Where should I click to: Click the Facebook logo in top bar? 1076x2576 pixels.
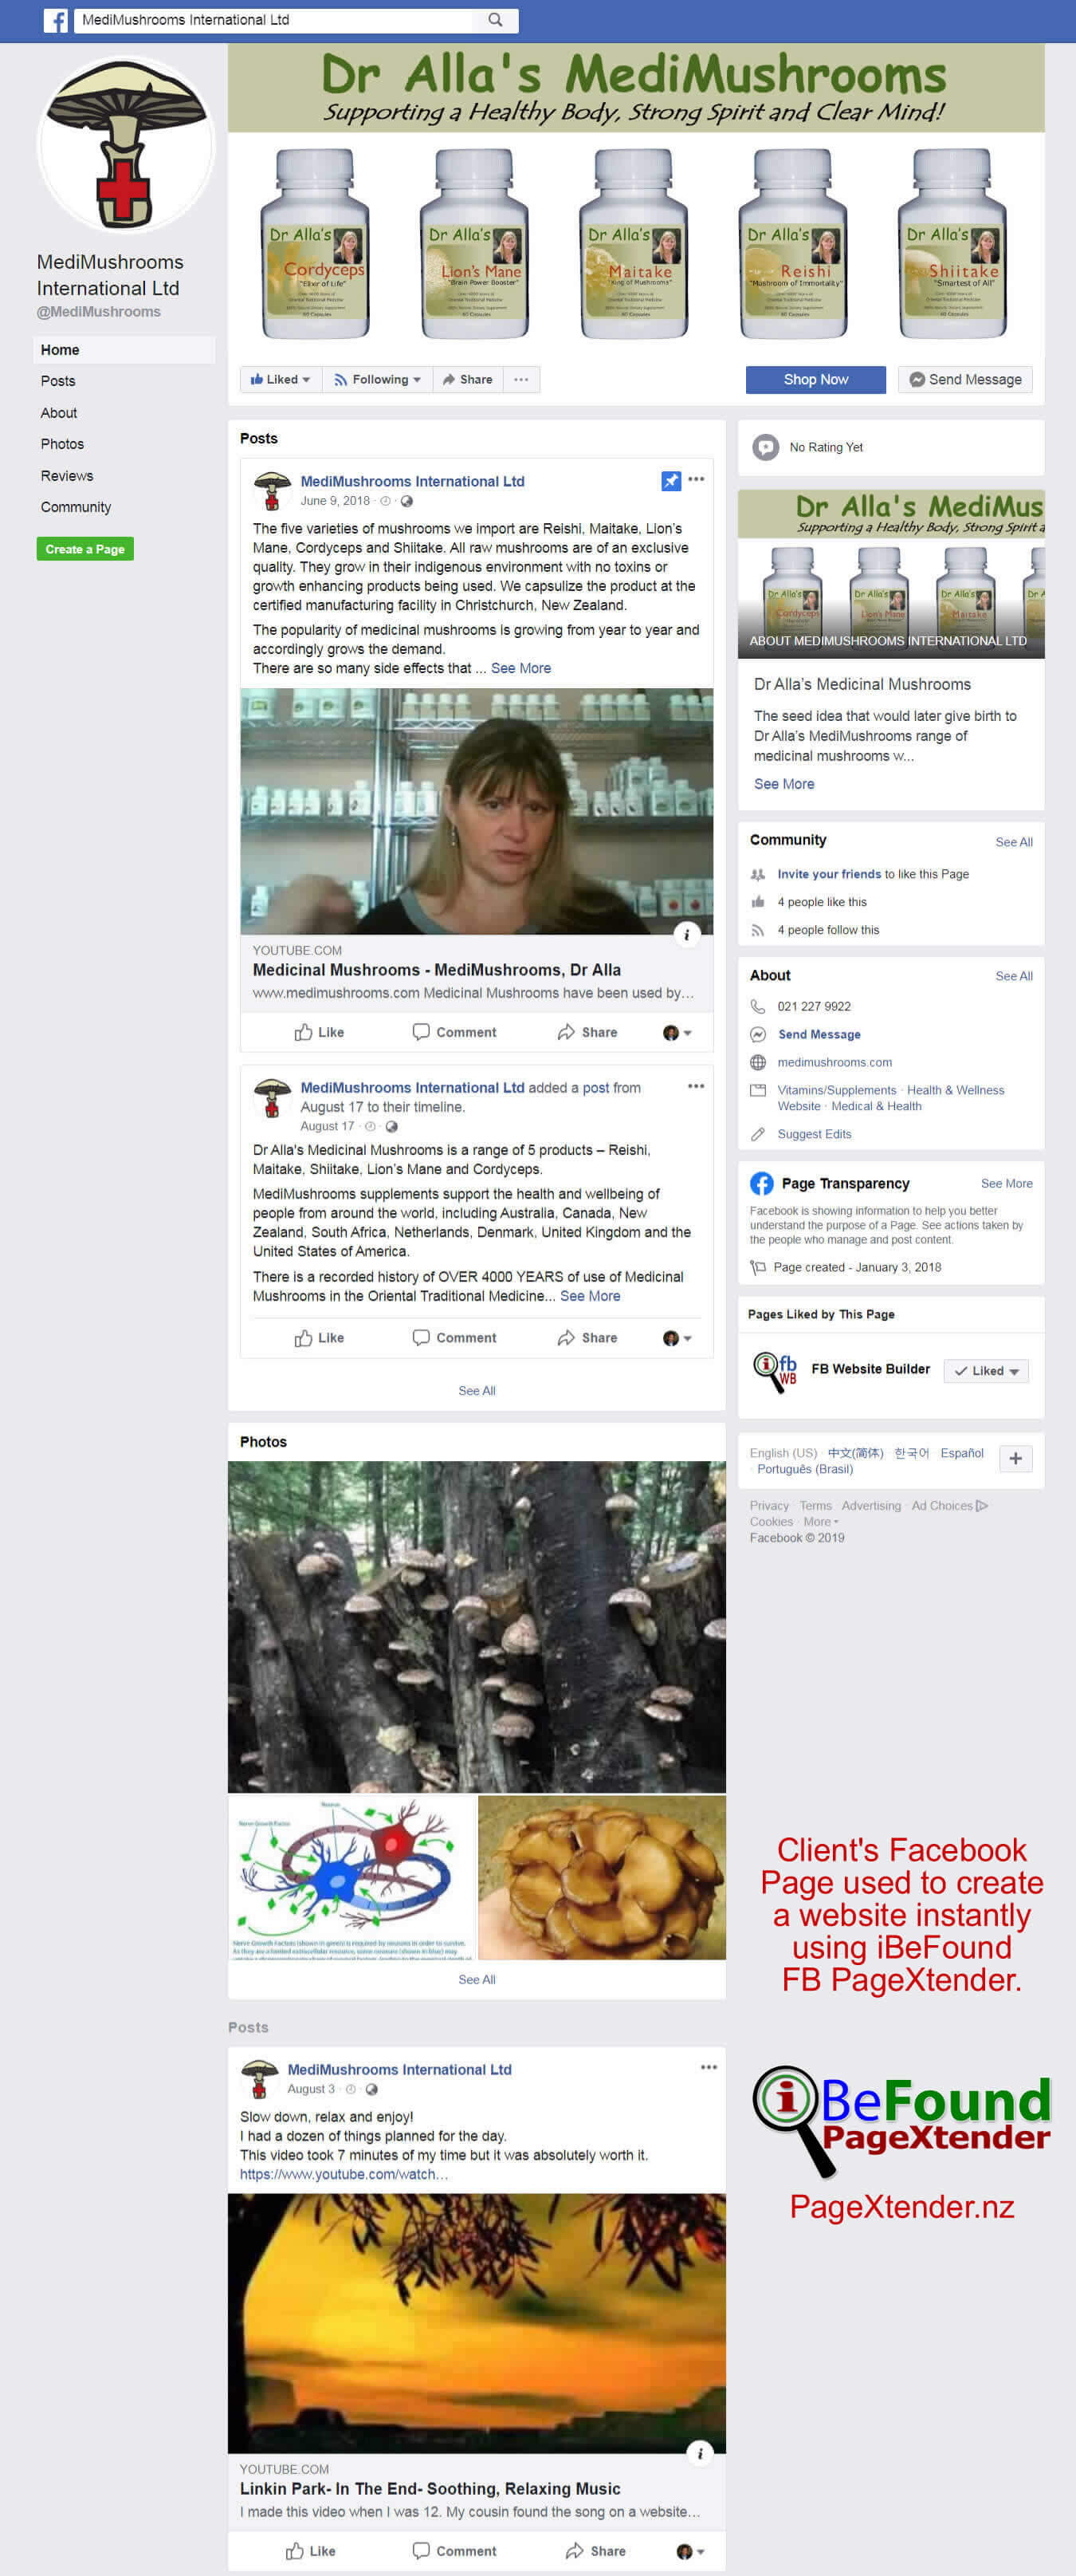(56, 20)
